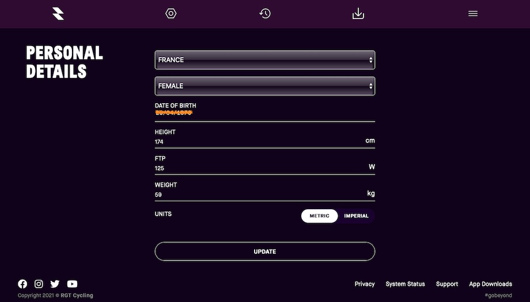The image size is (530, 302).
Task: Expand the France country dropdown
Action: (x=265, y=60)
